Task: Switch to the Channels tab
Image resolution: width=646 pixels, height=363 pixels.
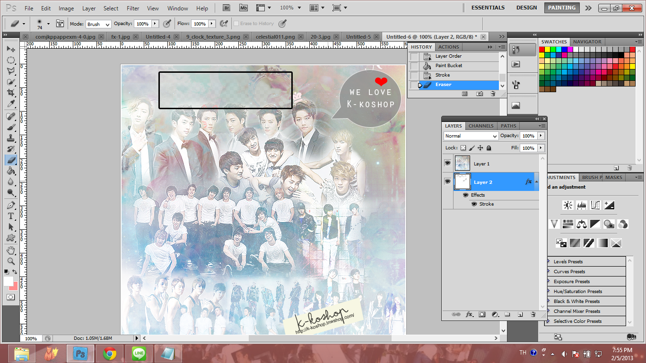Action: point(480,126)
